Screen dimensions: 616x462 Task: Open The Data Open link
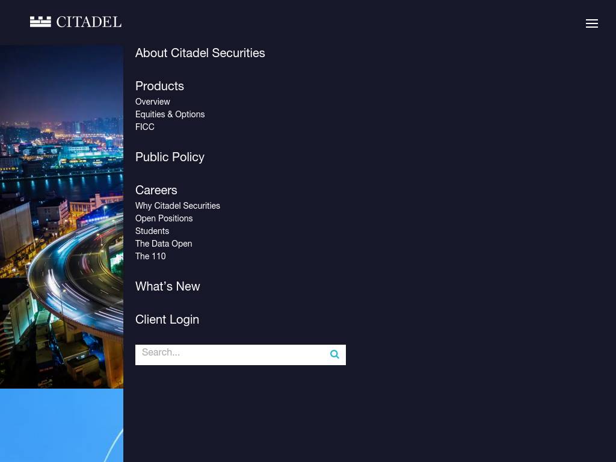164,244
